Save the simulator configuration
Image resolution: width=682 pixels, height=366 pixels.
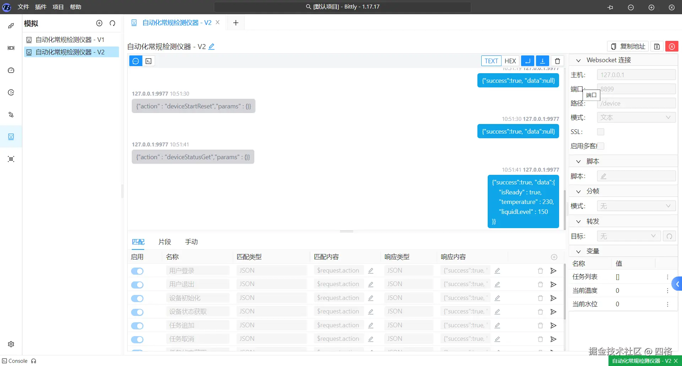click(x=657, y=47)
